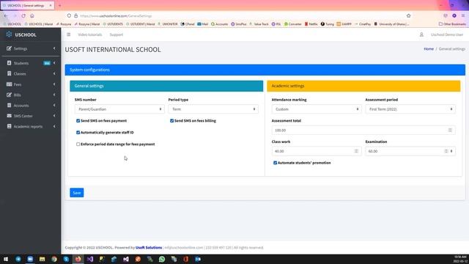Open the XAMPP bookmark

click(344, 24)
